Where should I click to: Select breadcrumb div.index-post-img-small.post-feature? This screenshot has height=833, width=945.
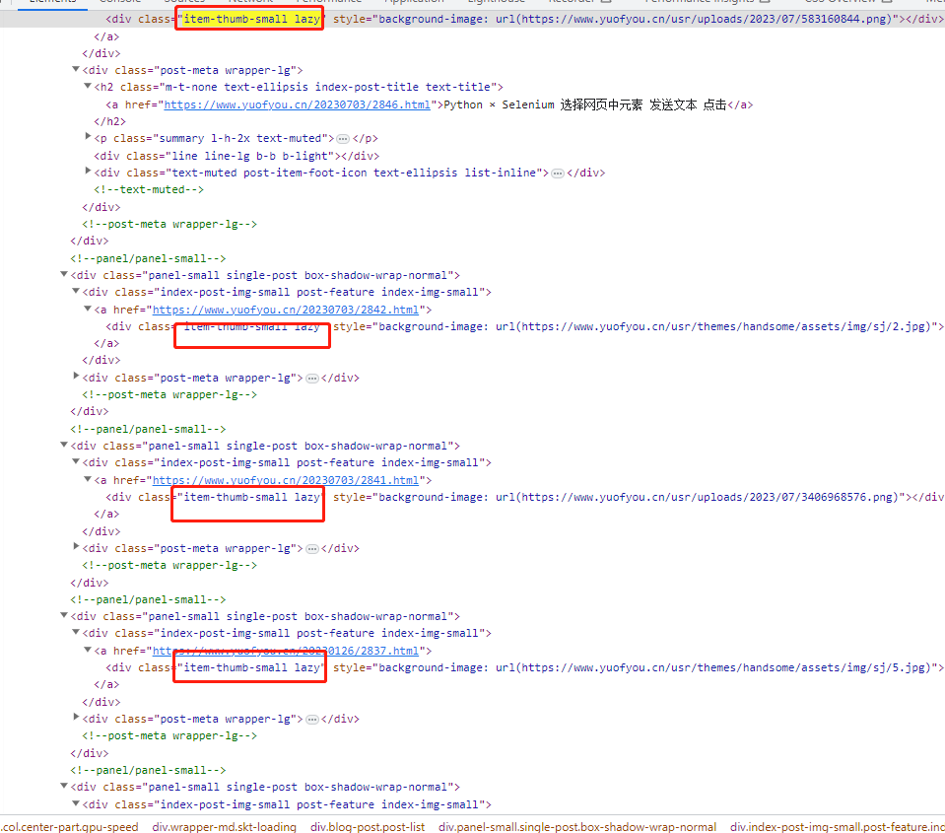(838, 827)
